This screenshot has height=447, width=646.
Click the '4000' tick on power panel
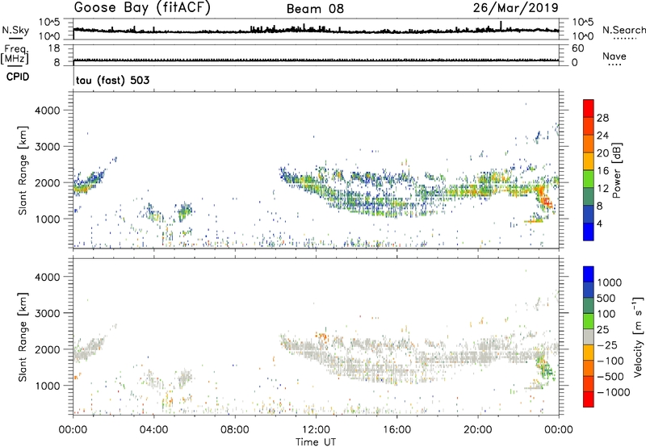point(48,111)
